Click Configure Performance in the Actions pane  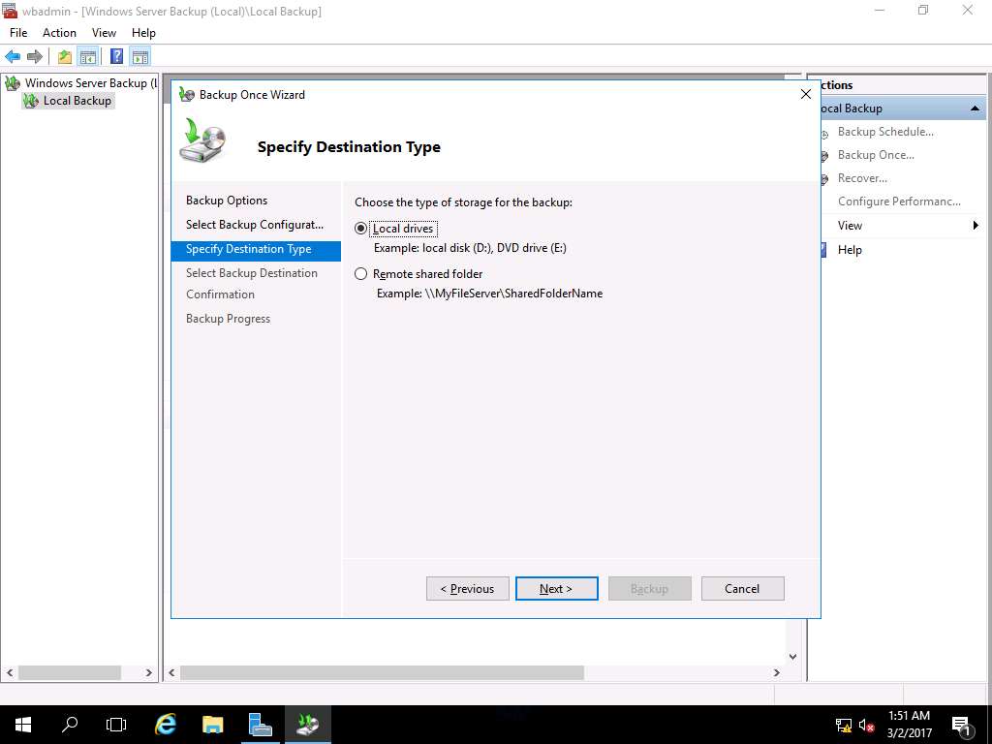click(x=899, y=201)
